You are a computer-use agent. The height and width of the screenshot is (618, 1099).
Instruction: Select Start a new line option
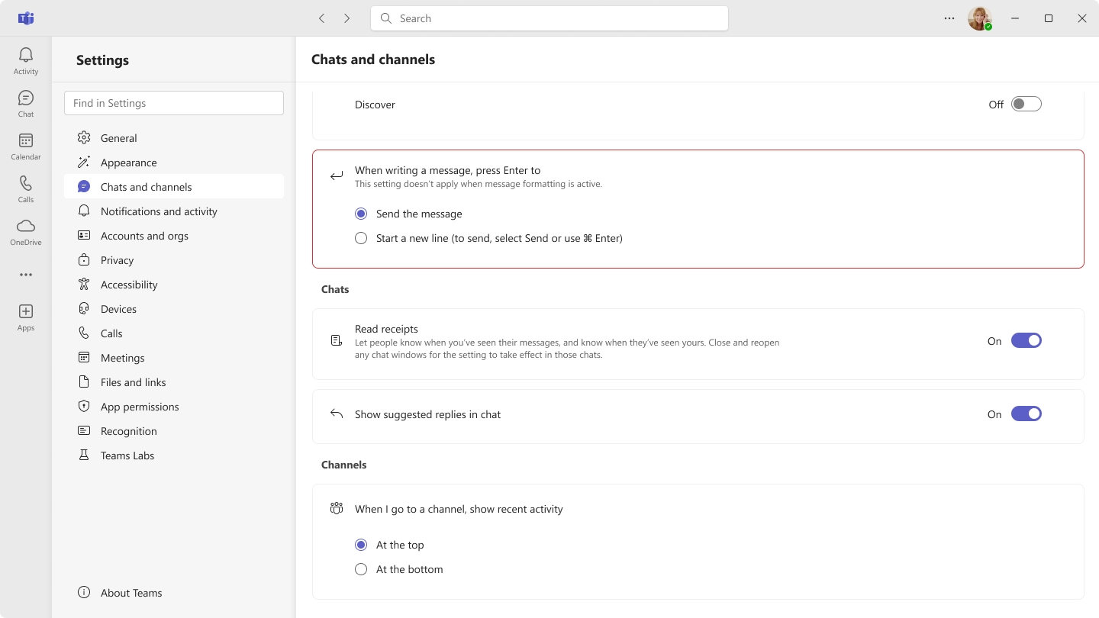coord(361,238)
